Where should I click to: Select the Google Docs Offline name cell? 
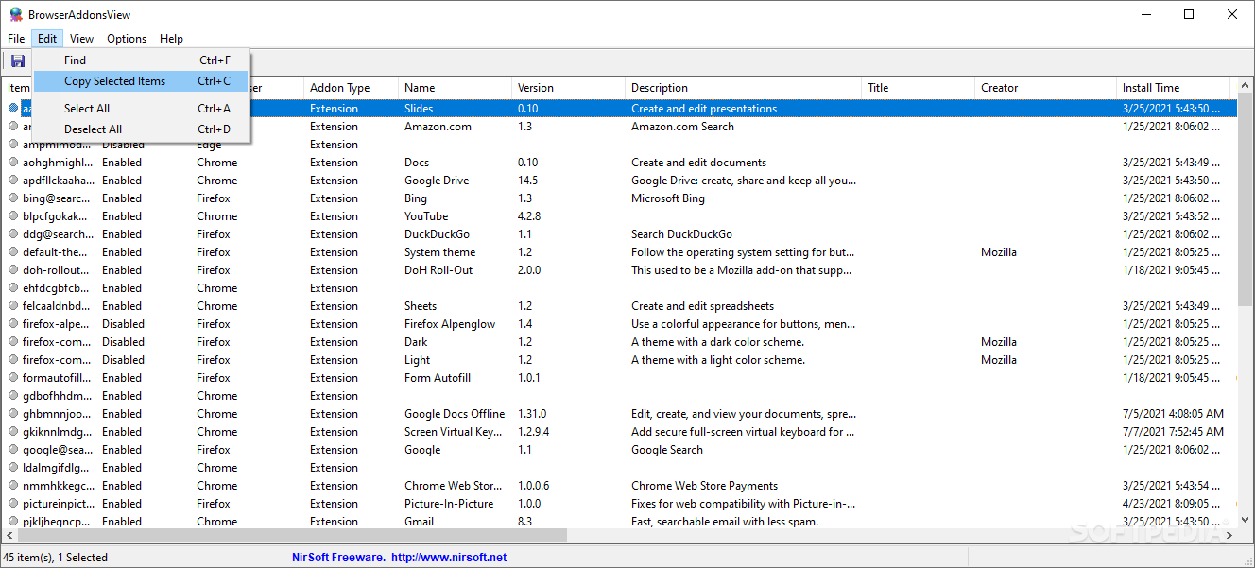tap(455, 414)
